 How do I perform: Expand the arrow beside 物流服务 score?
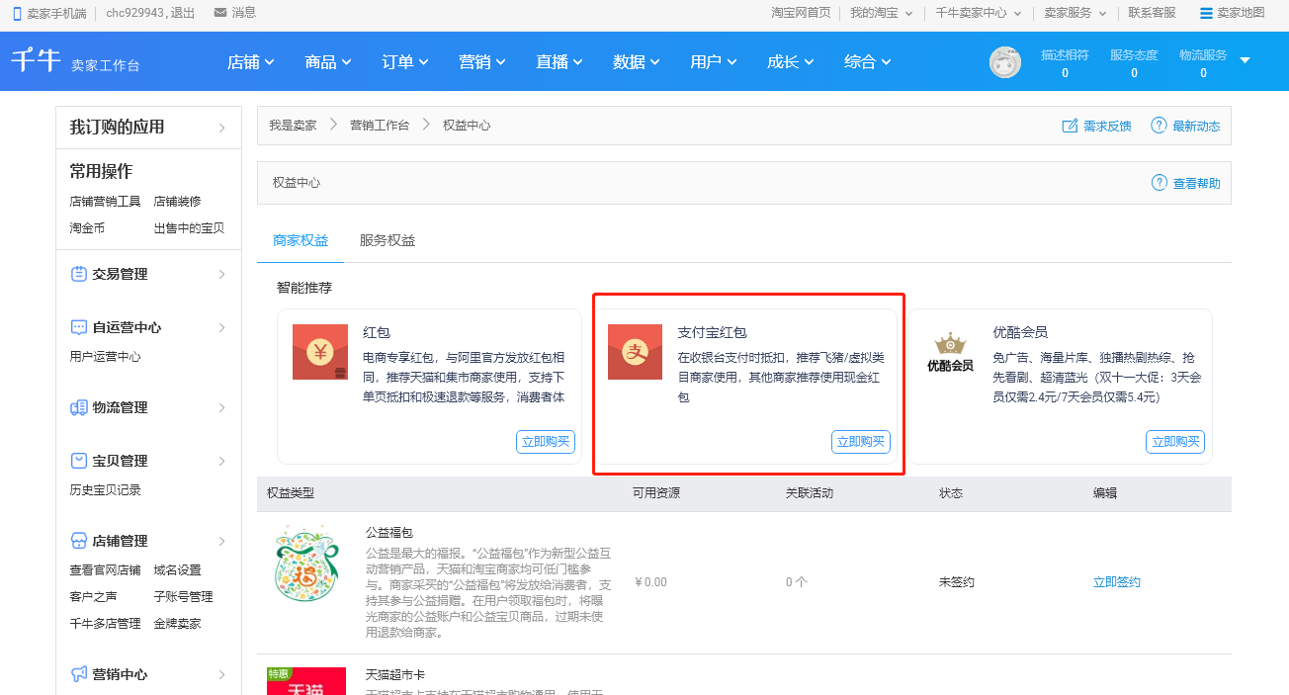[x=1245, y=61]
